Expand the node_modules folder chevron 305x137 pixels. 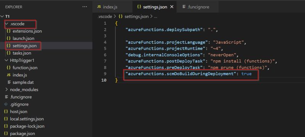tap(6, 90)
